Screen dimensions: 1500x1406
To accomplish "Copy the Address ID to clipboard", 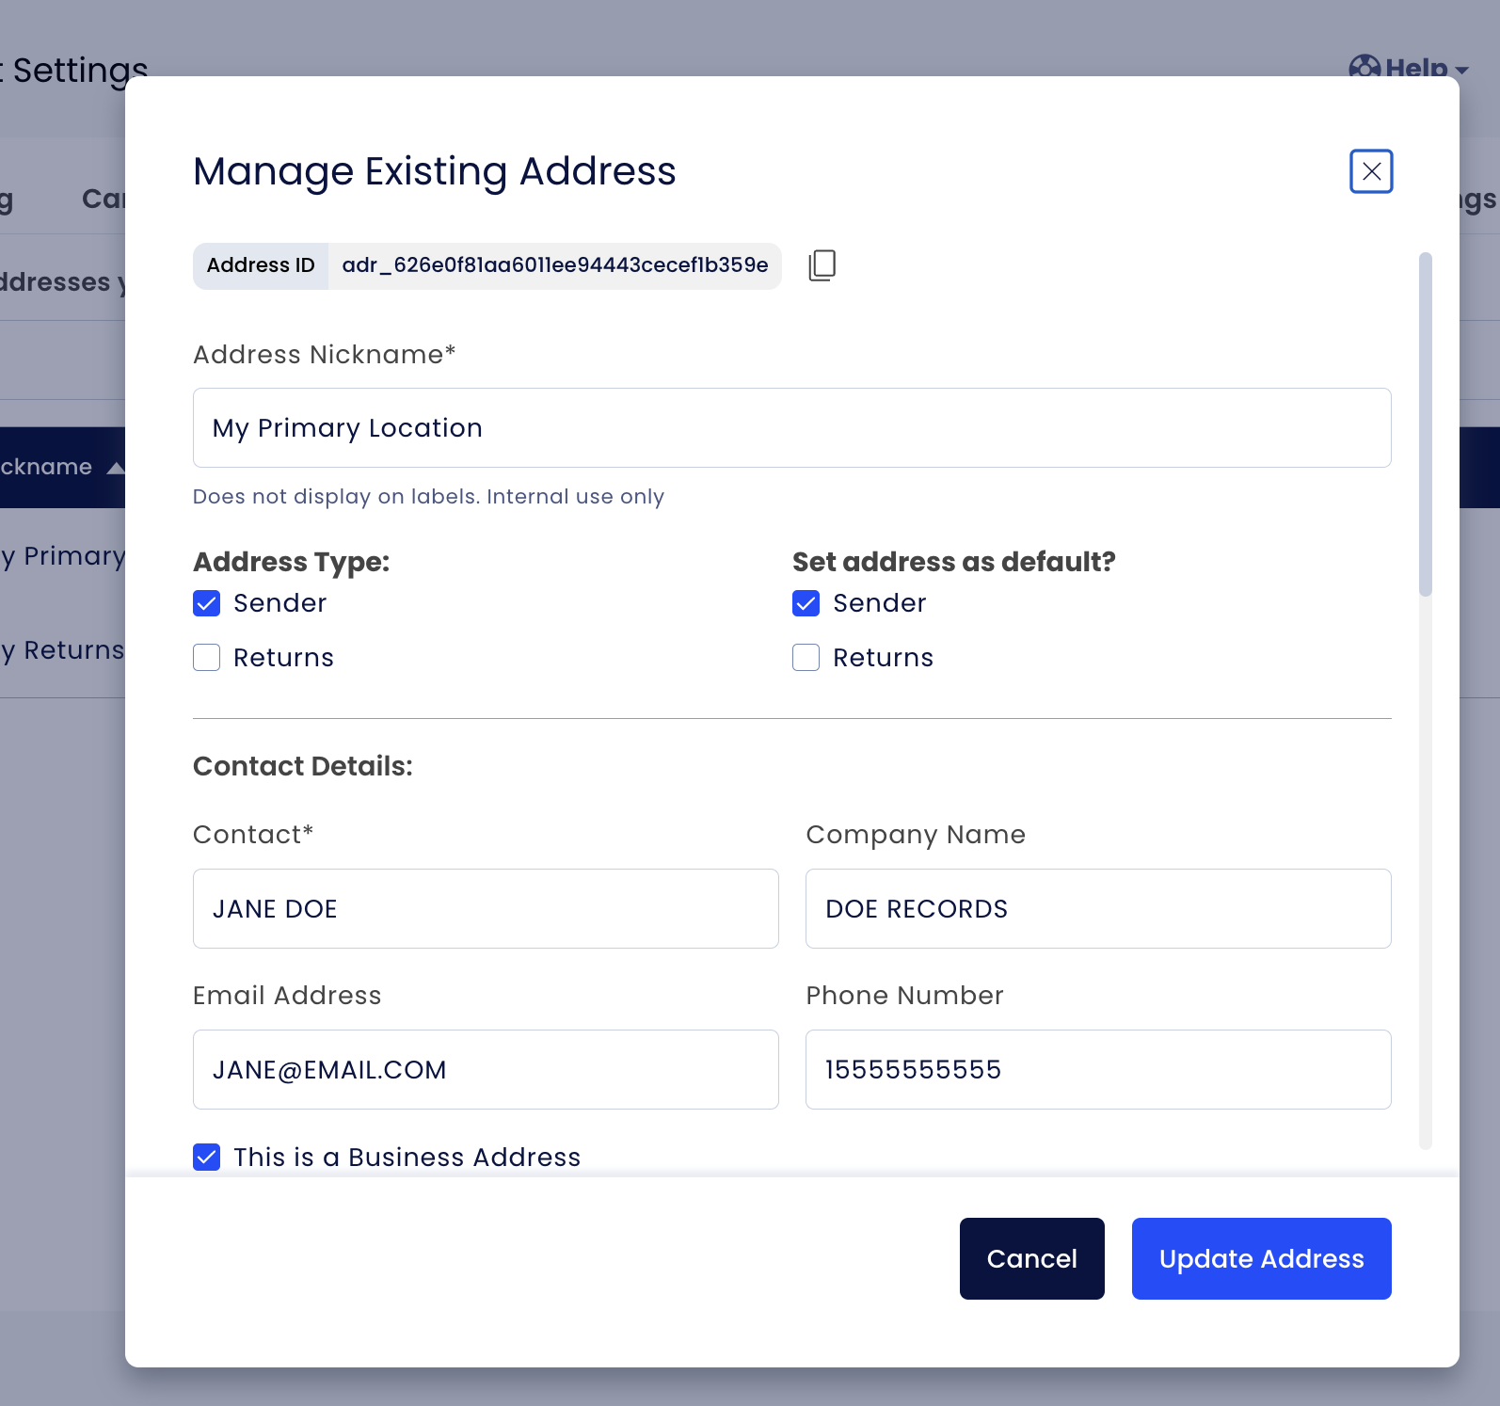I will (x=822, y=265).
